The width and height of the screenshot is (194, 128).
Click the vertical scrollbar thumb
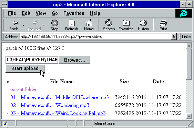(189, 64)
